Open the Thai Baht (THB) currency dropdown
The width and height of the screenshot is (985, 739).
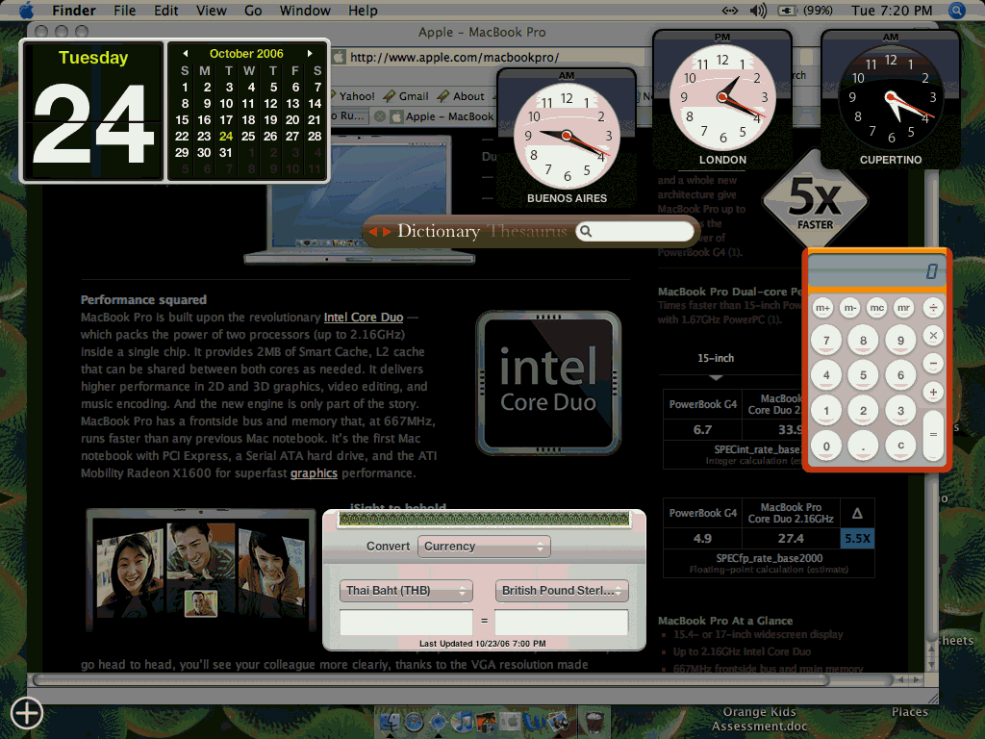[x=406, y=591]
